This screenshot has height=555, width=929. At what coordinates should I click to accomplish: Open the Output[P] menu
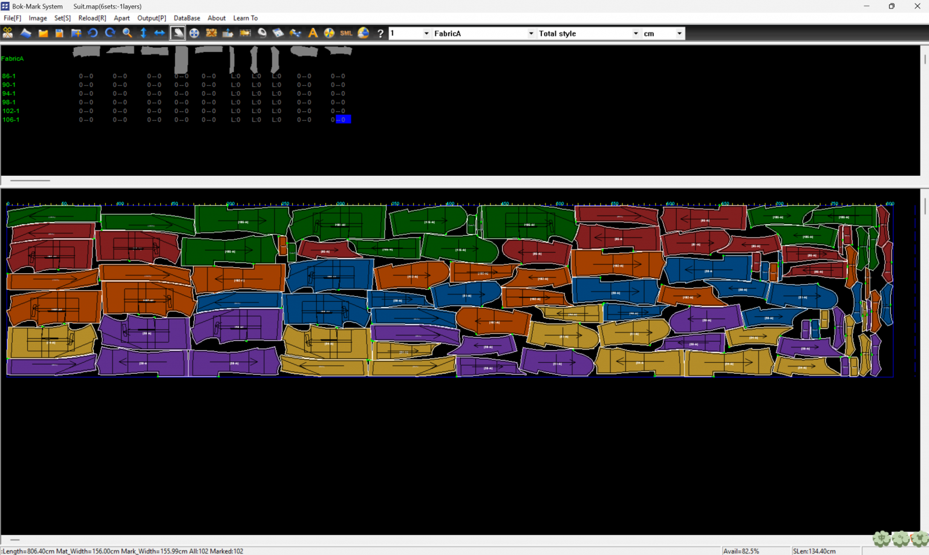click(151, 18)
